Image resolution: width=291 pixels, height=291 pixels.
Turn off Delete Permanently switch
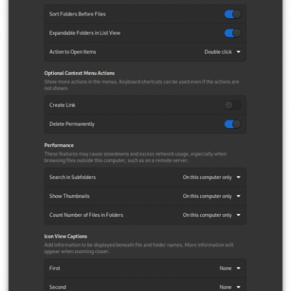pyautogui.click(x=233, y=124)
